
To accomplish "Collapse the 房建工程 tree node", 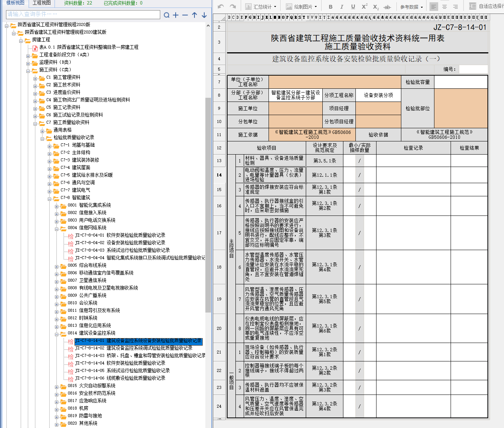I will (21, 41).
